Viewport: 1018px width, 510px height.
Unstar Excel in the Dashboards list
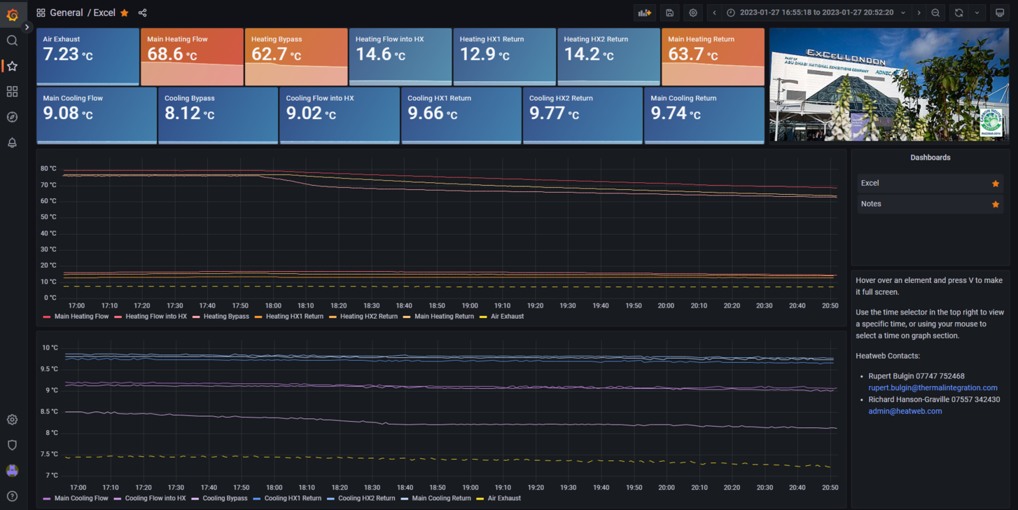point(995,184)
